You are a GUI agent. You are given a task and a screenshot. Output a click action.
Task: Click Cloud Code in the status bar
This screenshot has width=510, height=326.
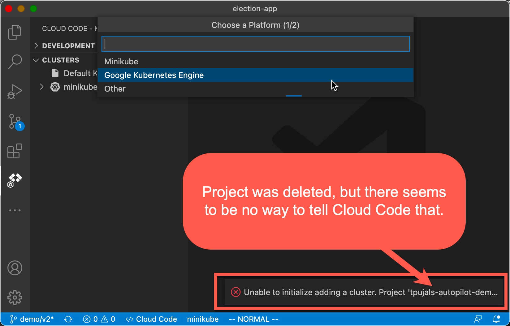151,319
